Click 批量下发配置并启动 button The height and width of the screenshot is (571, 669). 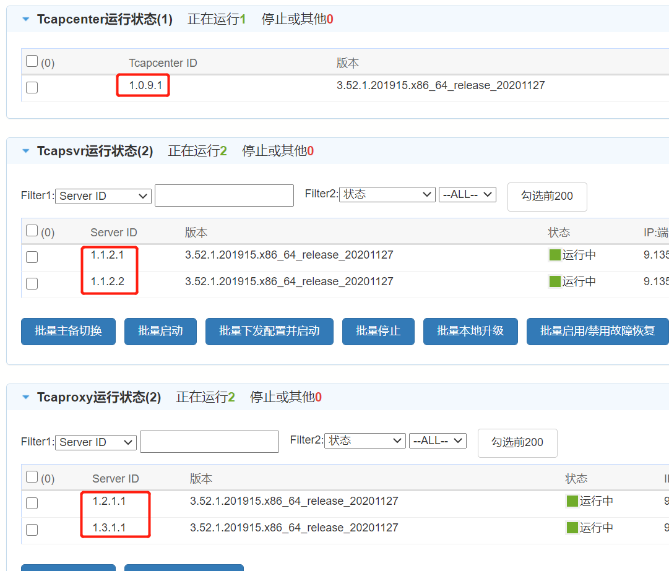(x=269, y=332)
